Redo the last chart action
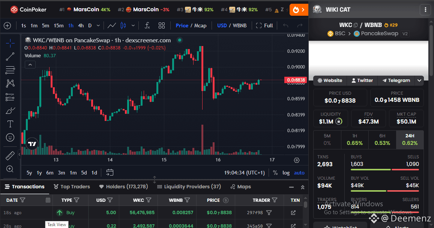 coord(300,26)
